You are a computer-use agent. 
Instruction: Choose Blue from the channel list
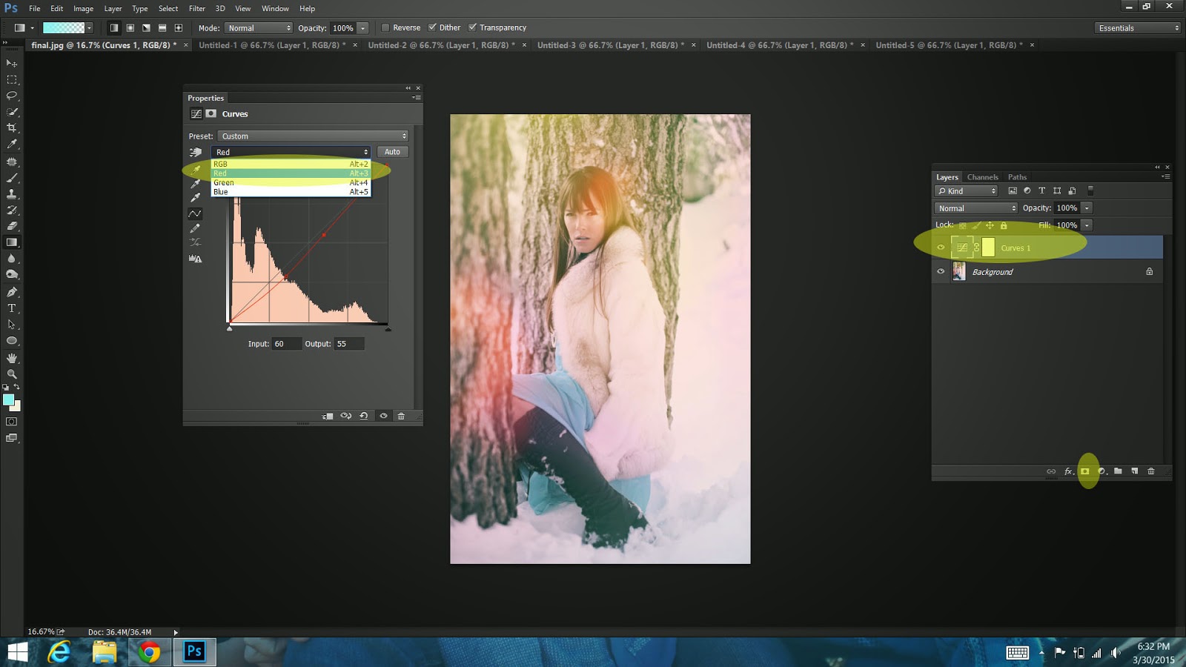[x=291, y=192]
